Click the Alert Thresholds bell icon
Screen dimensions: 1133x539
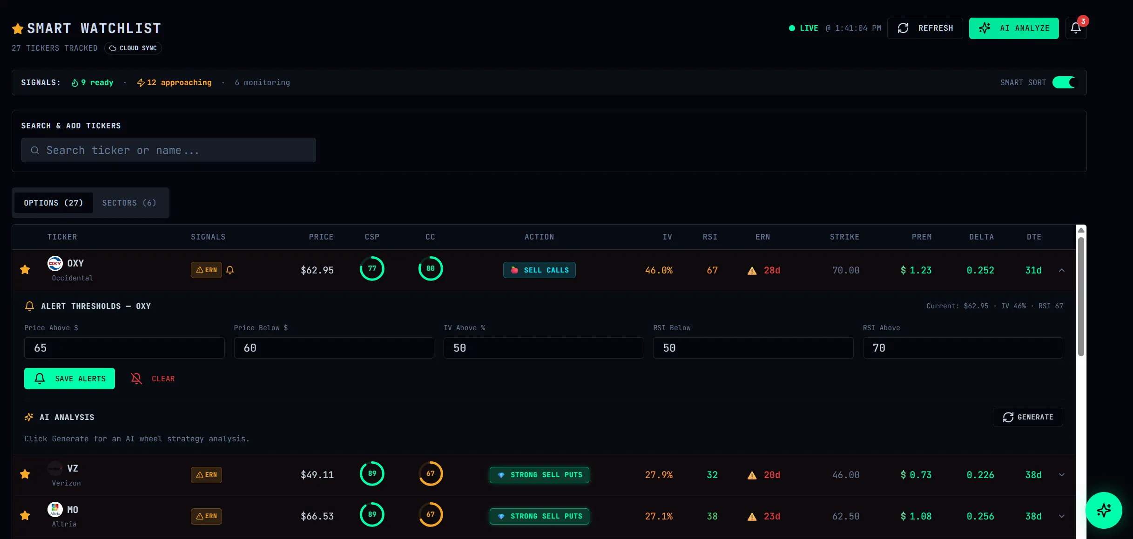pyautogui.click(x=29, y=306)
